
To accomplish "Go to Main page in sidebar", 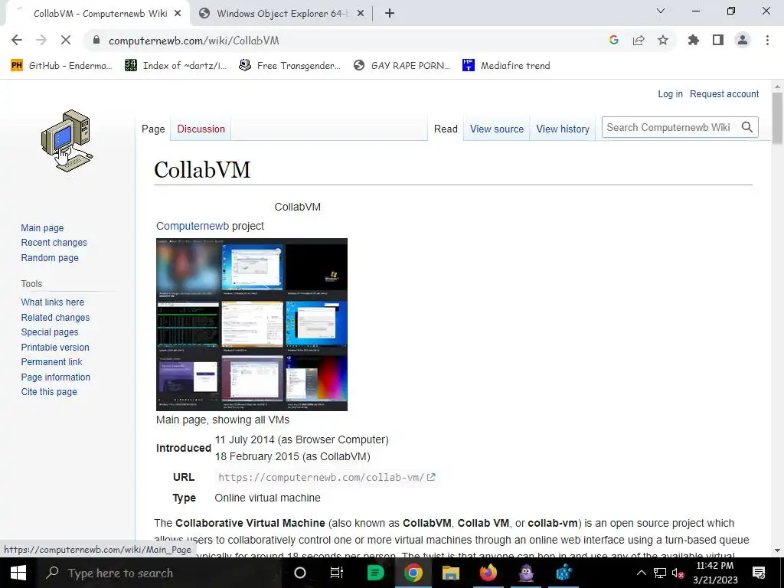I will (x=43, y=228).
